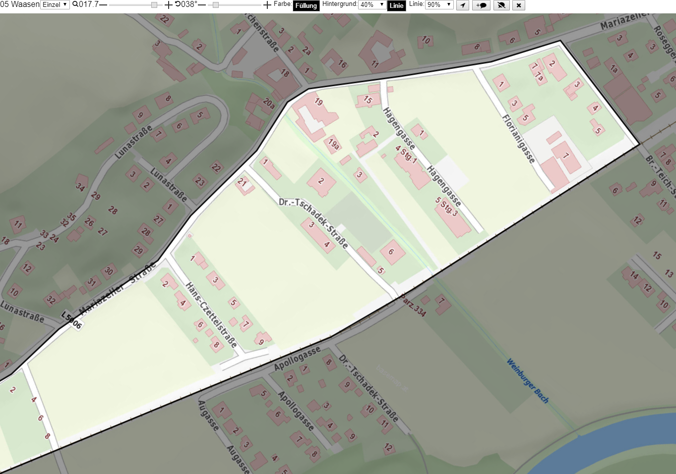Click the rotation minus icon

(202, 5)
